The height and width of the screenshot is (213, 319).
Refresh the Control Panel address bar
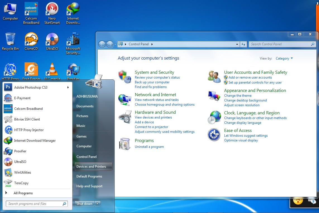[x=243, y=44]
